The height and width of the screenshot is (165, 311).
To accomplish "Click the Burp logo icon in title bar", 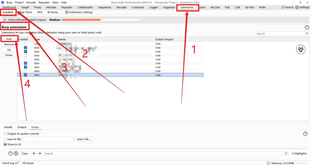I will pyautogui.click(x=3, y=2).
